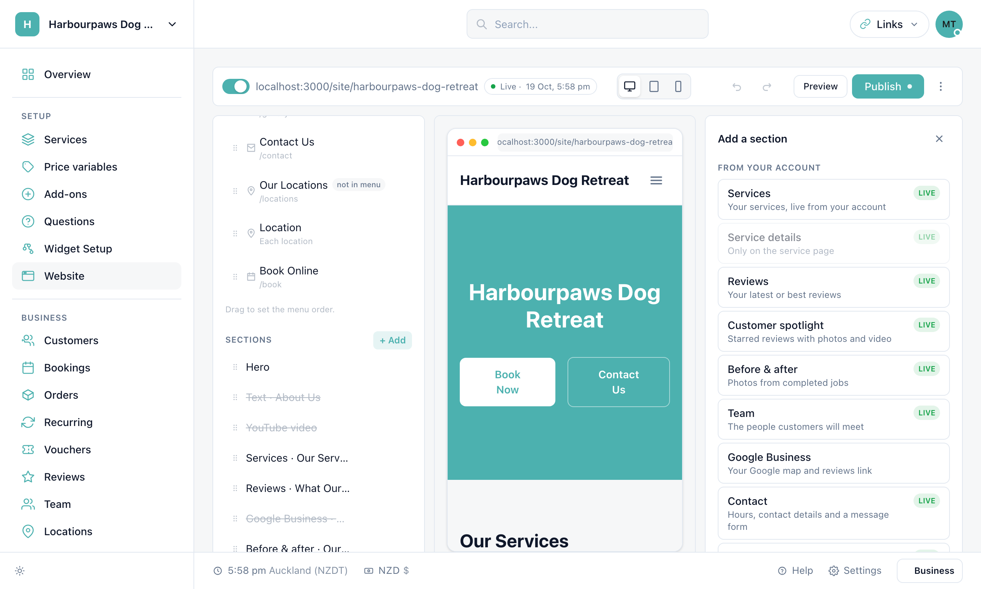Open Help in the footer
The image size is (981, 589).
coord(795,571)
